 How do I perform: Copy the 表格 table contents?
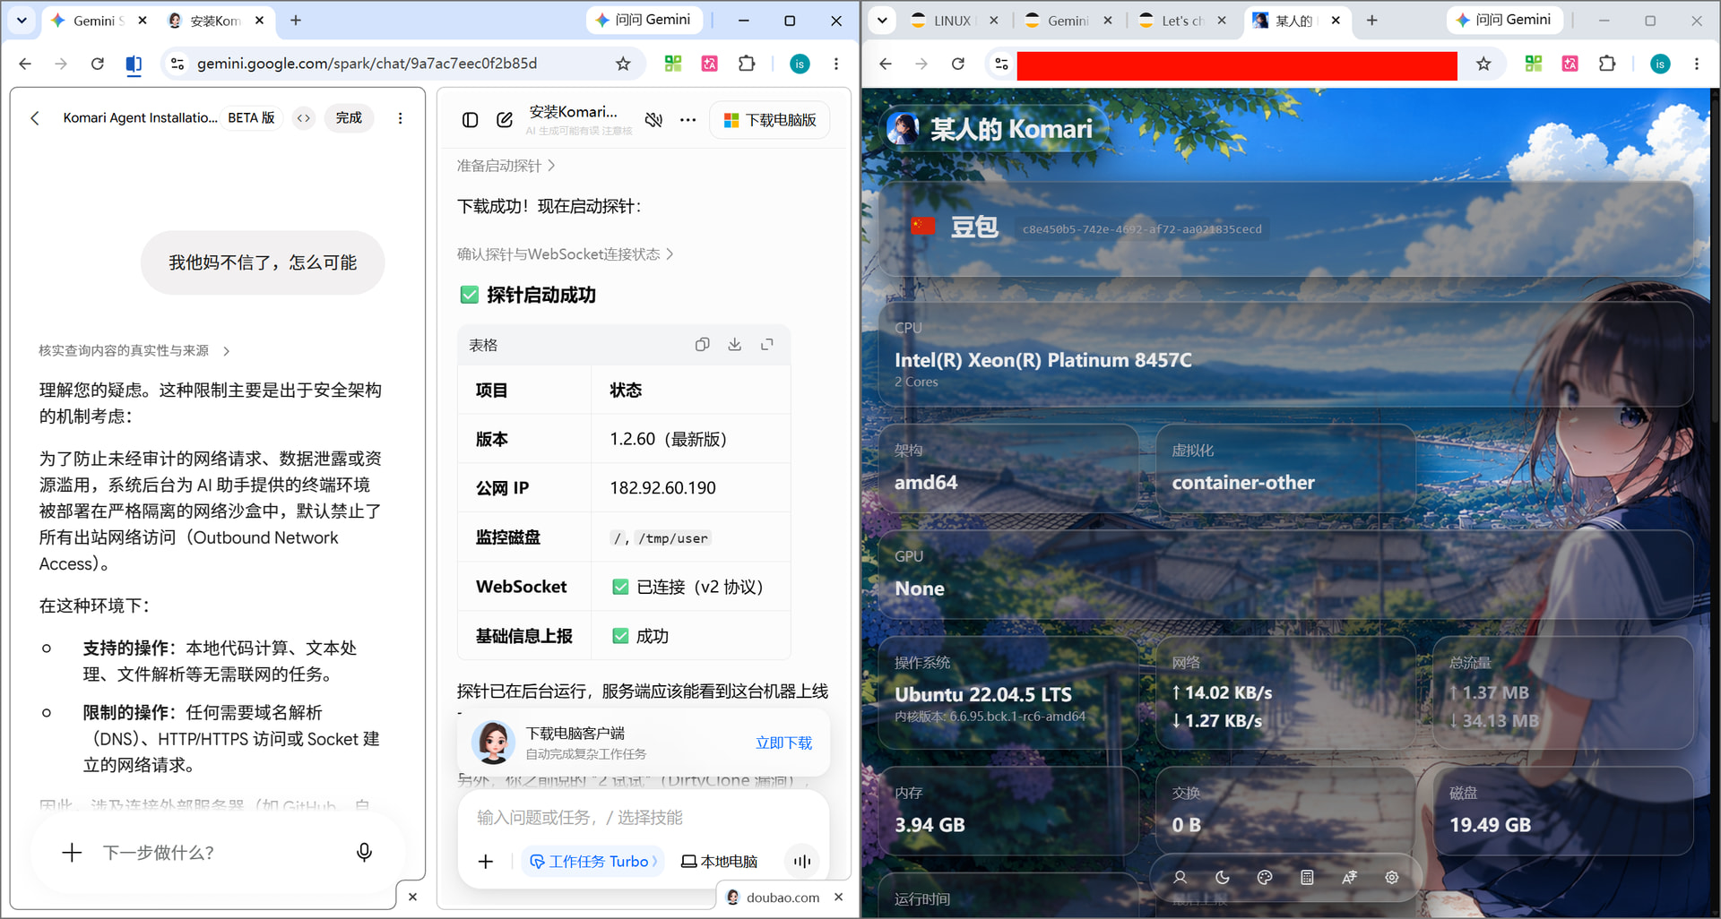(x=702, y=345)
